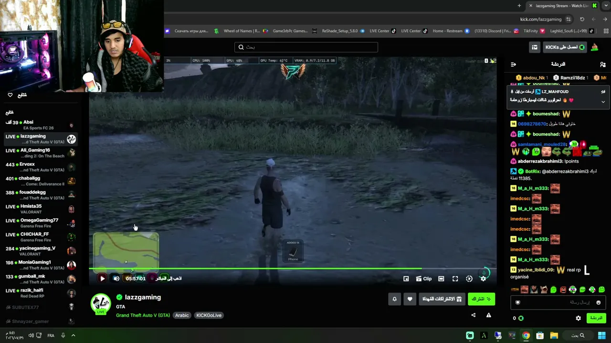Open the following heart section in sidebar
The image size is (611, 343).
click(x=17, y=95)
